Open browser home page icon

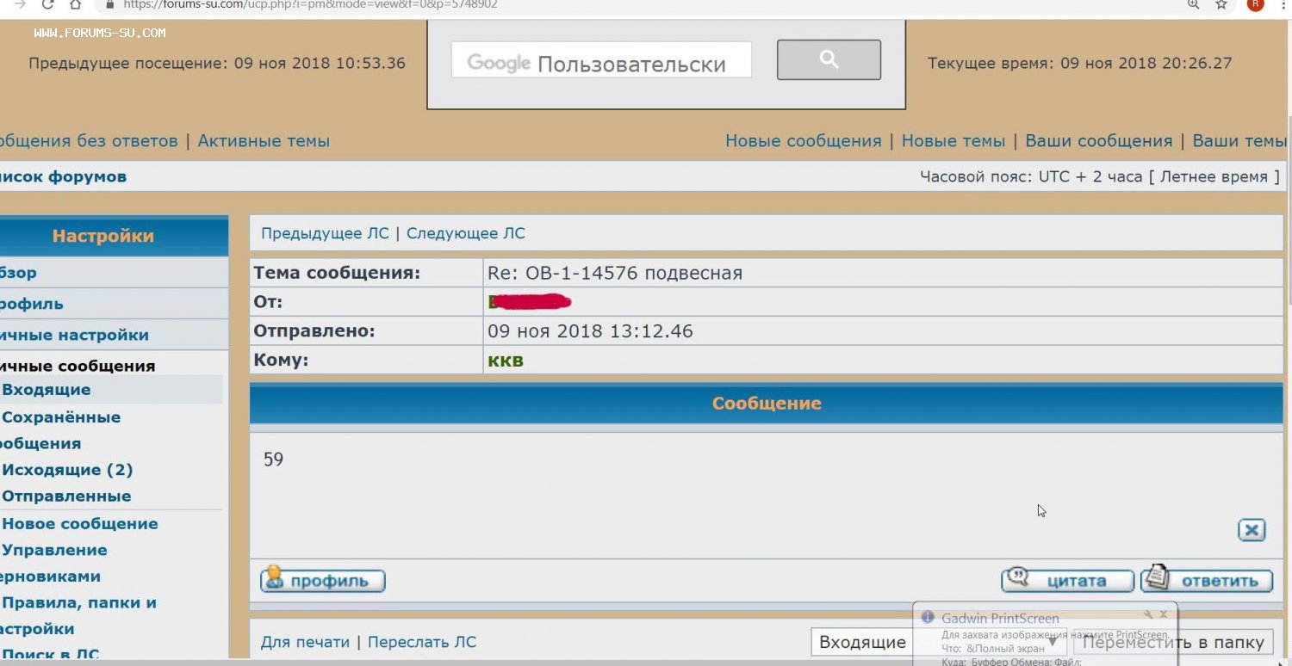76,4
